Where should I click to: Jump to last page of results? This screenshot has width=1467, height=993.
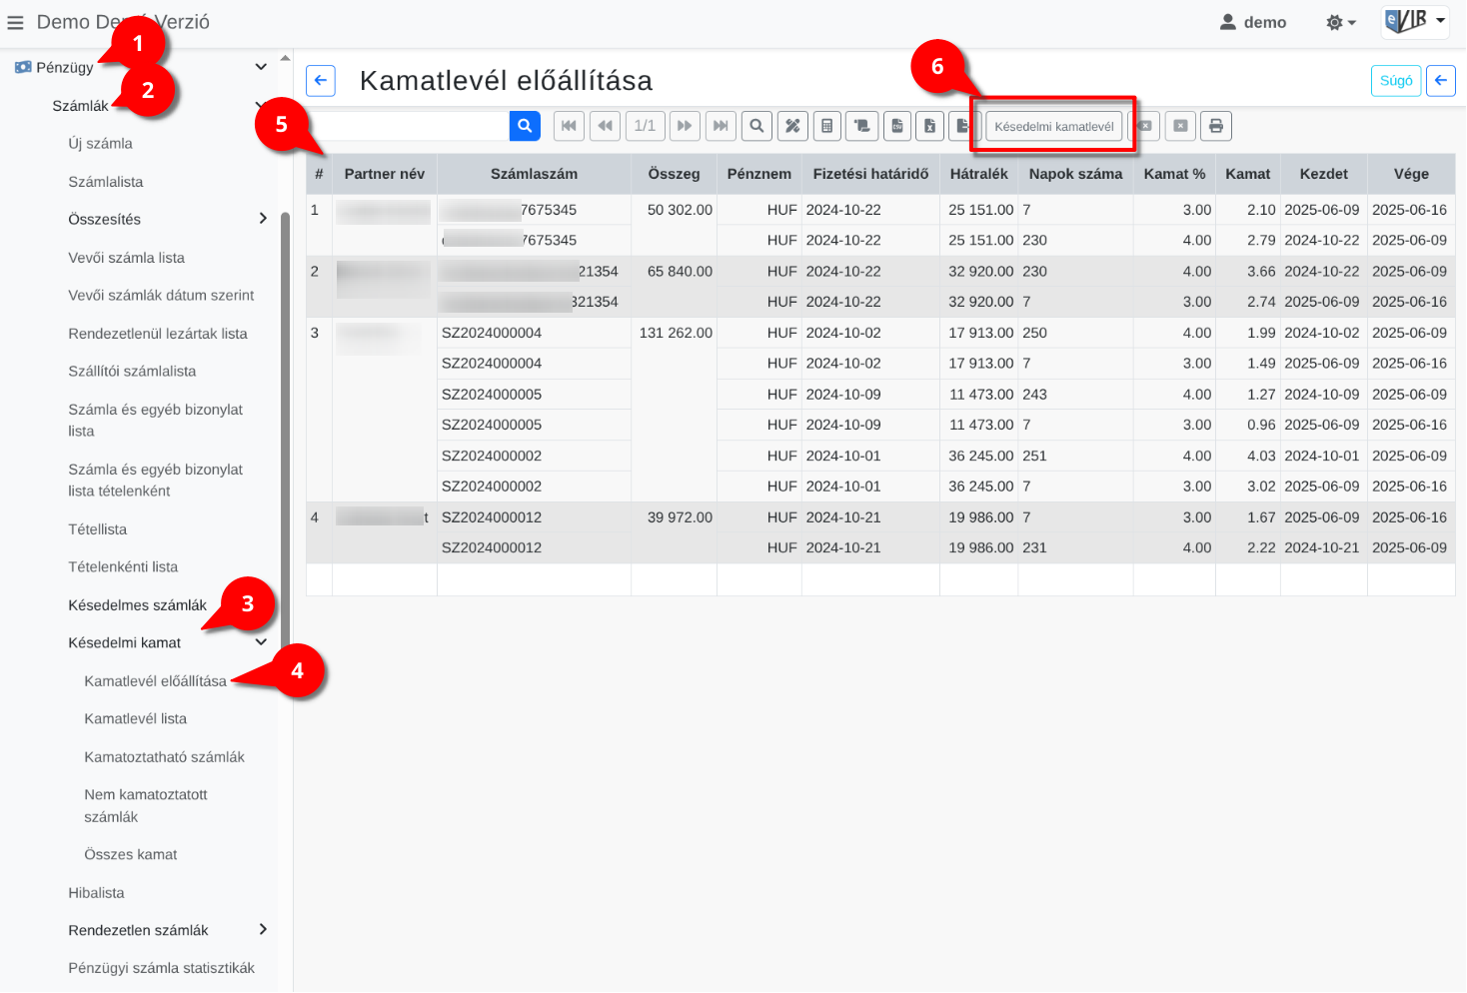tap(721, 126)
